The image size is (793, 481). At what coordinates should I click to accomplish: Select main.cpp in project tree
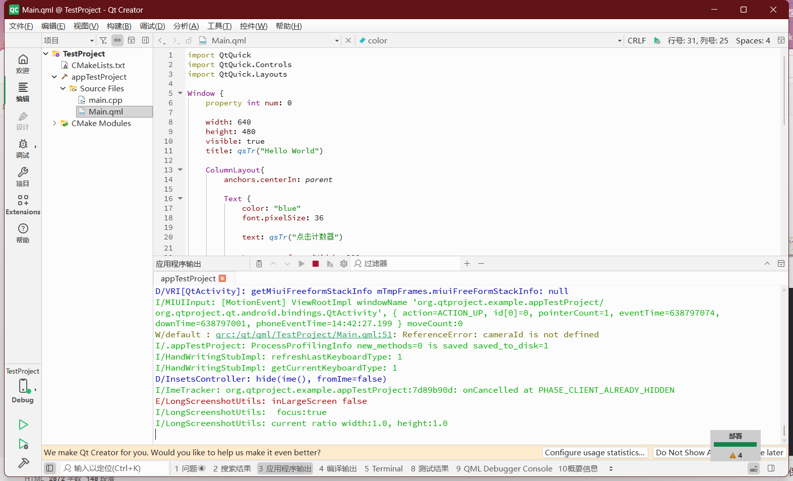click(105, 100)
